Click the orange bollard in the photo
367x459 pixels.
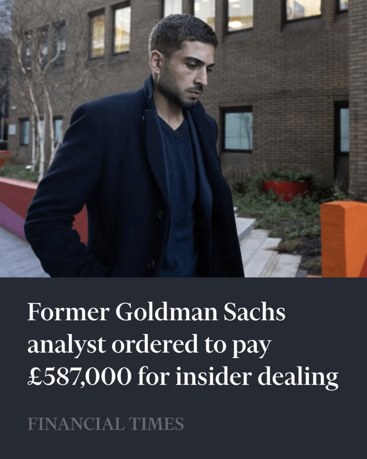coord(344,239)
